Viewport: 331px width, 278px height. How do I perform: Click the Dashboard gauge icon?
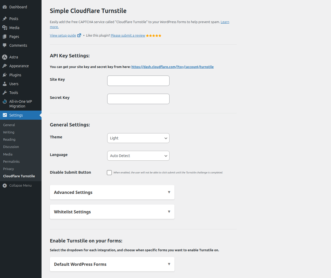pyautogui.click(x=5, y=7)
